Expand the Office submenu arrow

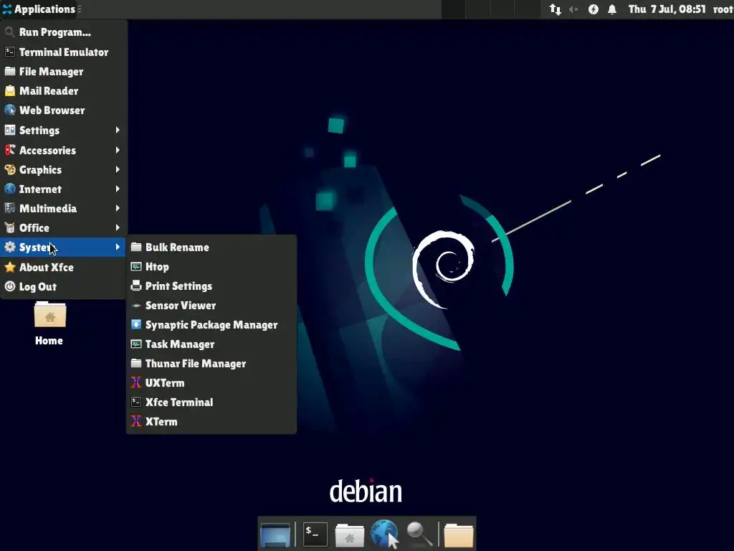(x=118, y=227)
